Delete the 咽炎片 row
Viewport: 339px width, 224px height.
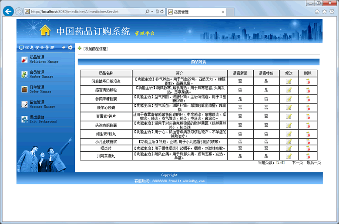308,149
